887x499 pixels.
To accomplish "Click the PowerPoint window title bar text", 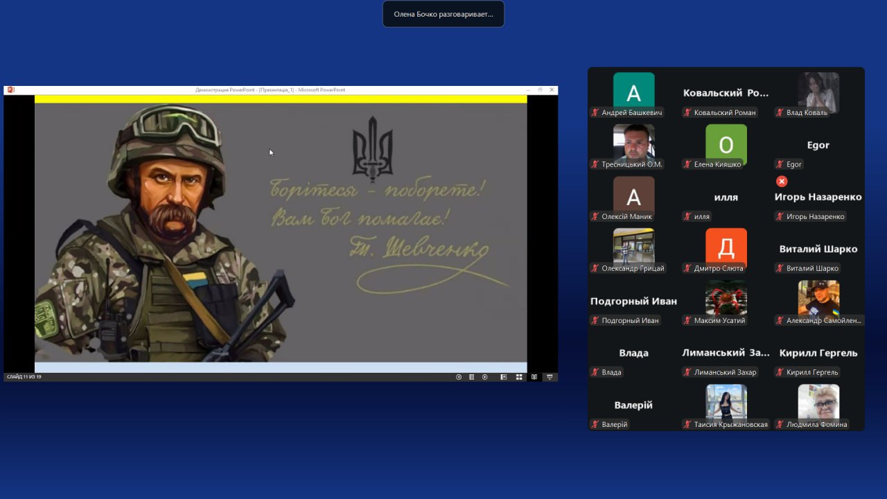I will point(270,89).
